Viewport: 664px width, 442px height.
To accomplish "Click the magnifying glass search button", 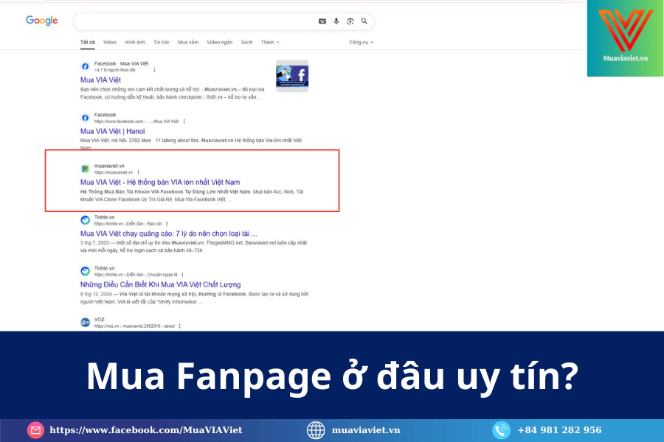I will point(364,21).
